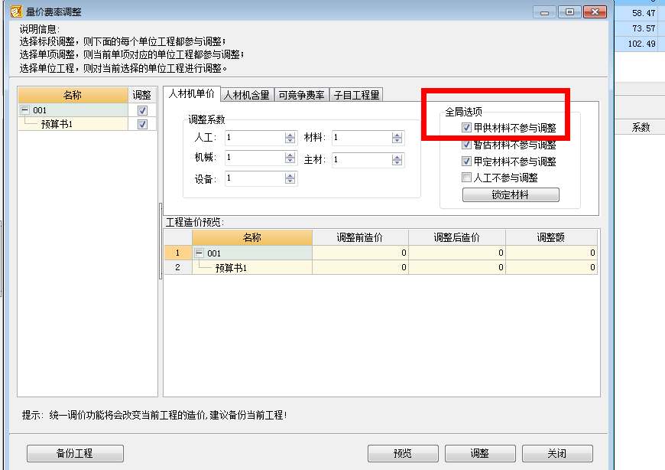Click the app icon in the title bar

(17, 11)
